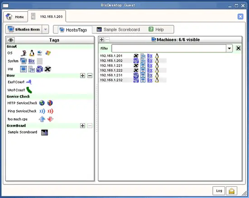249x198 pixels.
Task: Open the Sample Scoreboard tab
Action: point(118,29)
